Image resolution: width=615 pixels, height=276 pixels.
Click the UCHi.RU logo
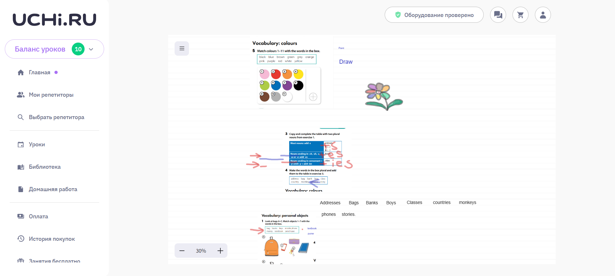click(54, 20)
